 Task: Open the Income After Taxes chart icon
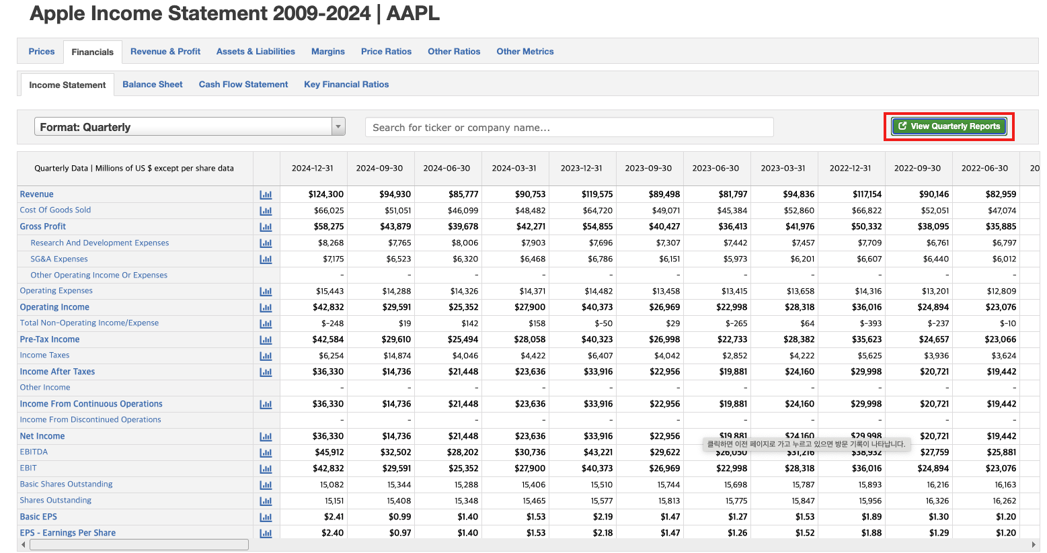pyautogui.click(x=266, y=372)
